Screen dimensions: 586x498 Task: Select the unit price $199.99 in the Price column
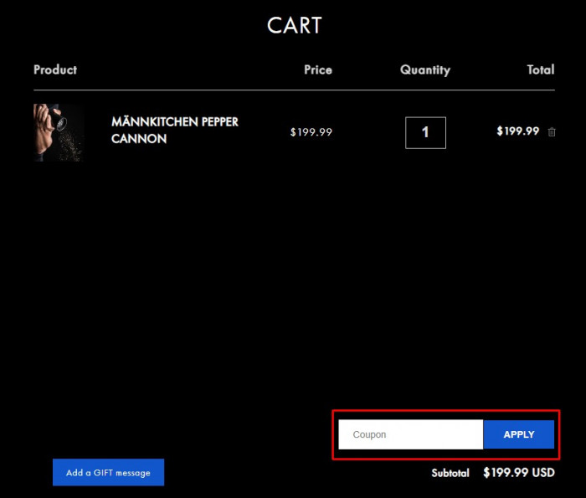tap(311, 132)
